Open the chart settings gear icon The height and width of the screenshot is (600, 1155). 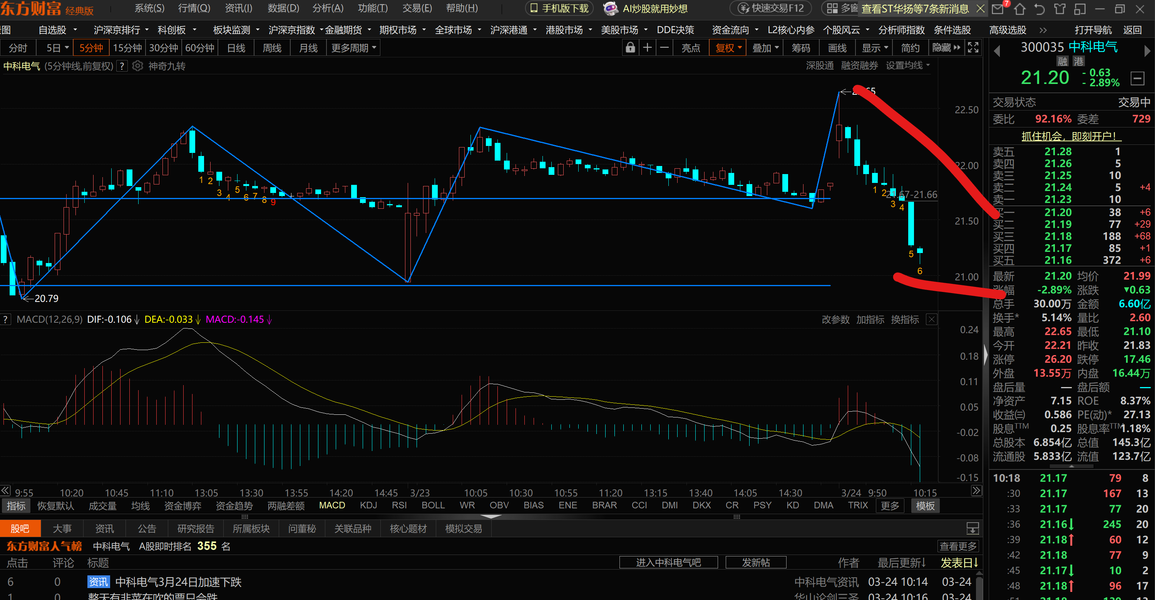click(x=138, y=66)
